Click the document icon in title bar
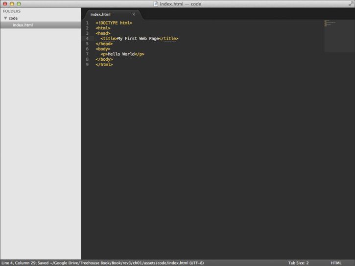355x266 pixels. 156,4
